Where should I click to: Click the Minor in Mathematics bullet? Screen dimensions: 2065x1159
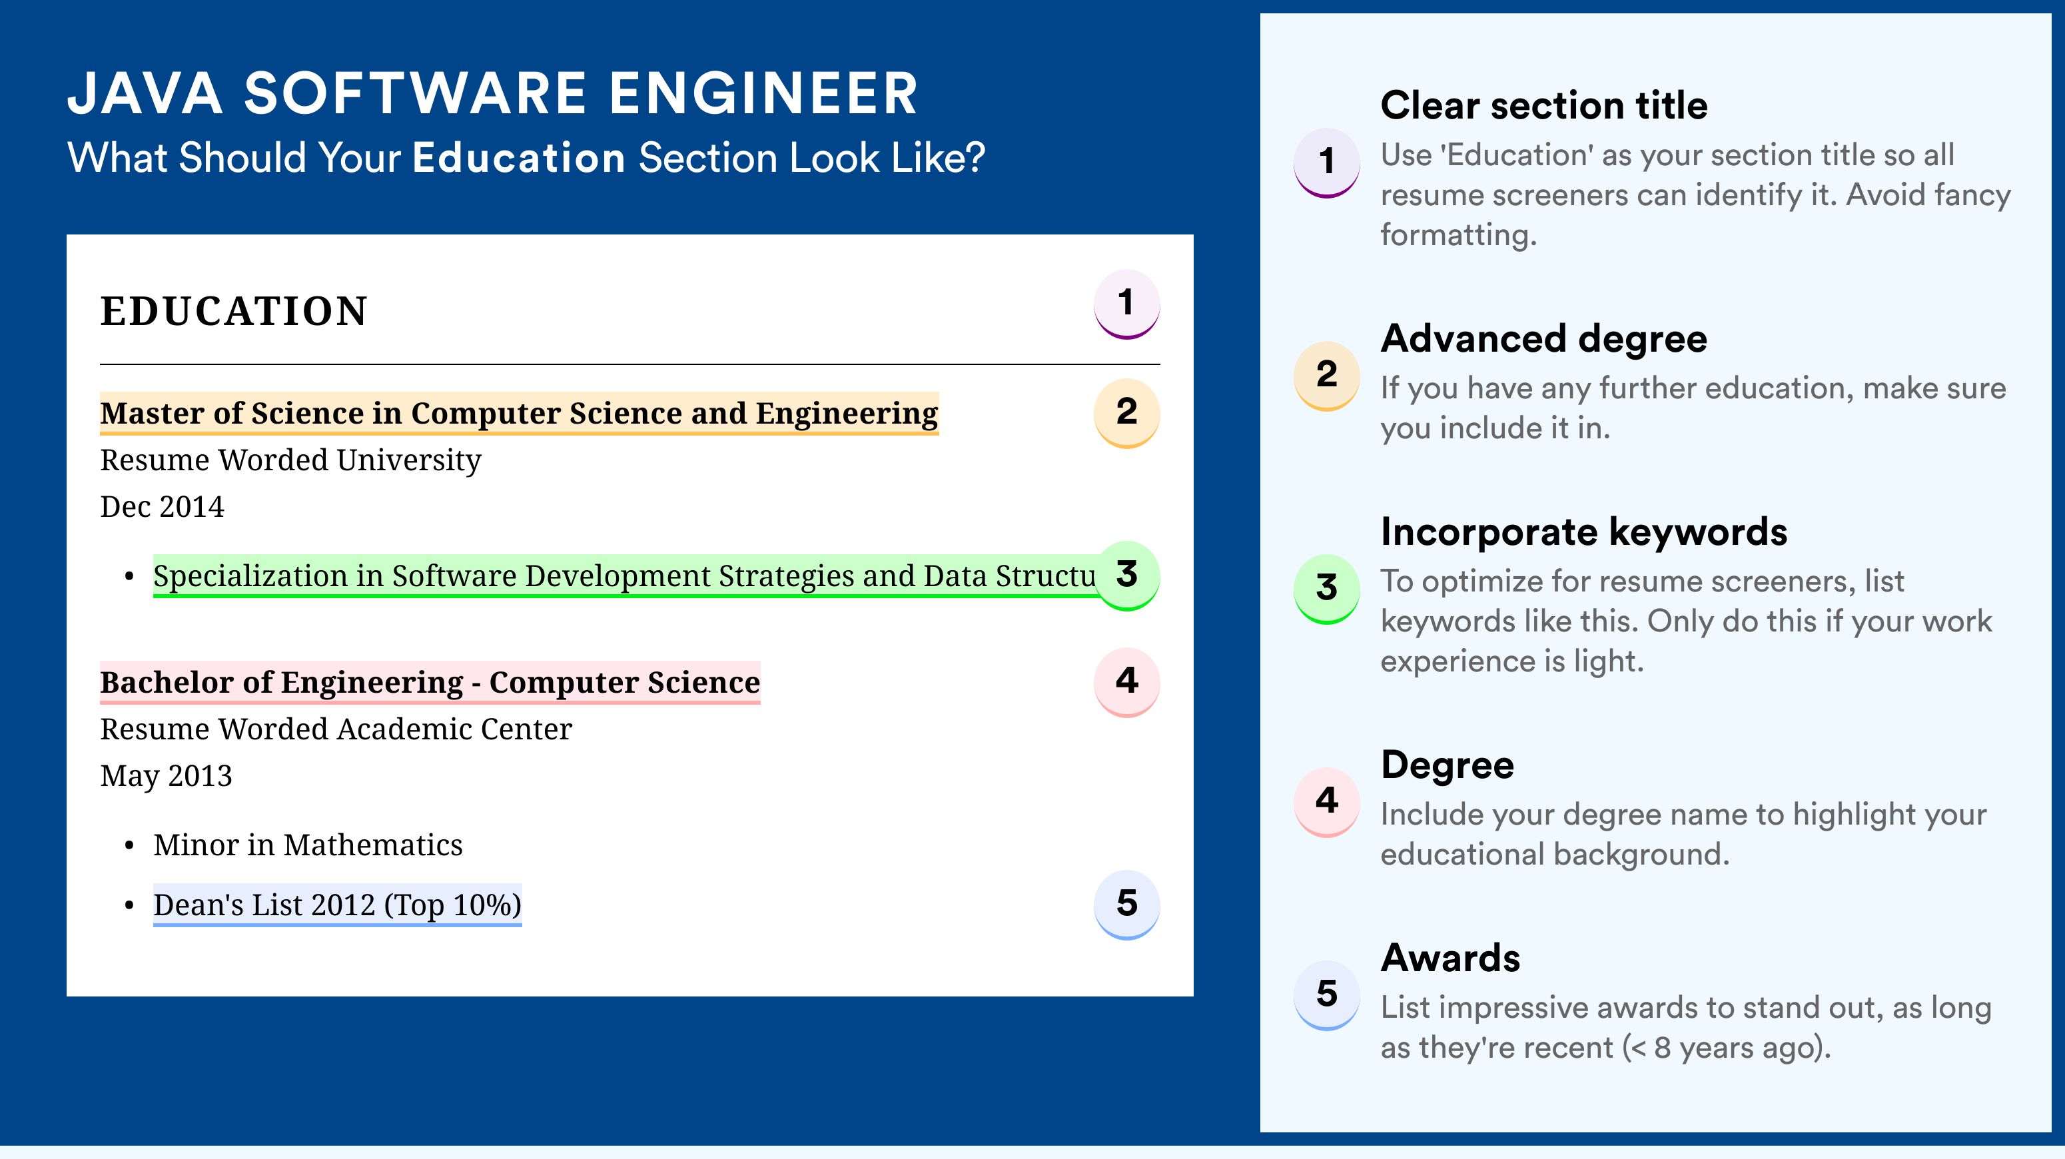point(308,846)
